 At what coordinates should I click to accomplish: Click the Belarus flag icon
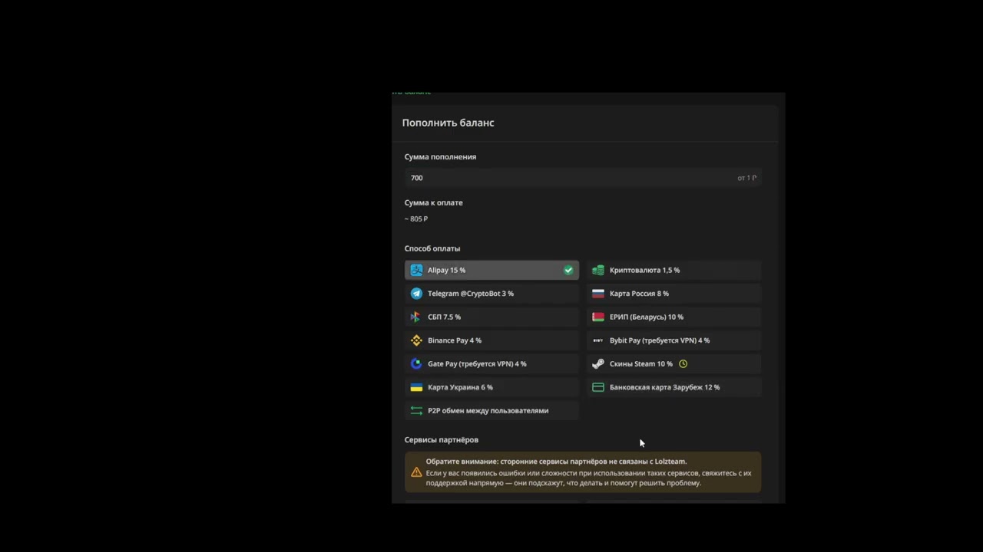click(x=598, y=317)
